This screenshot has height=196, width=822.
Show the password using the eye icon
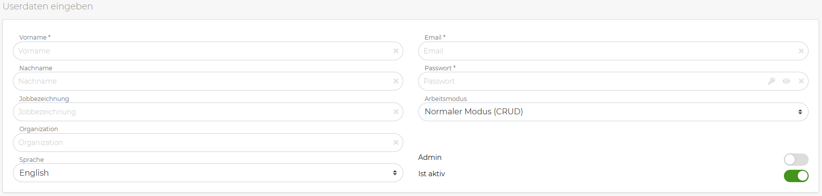(786, 81)
